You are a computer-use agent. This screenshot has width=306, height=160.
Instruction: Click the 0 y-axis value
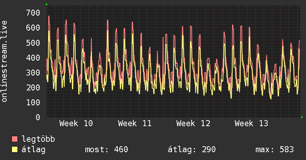point(38,117)
